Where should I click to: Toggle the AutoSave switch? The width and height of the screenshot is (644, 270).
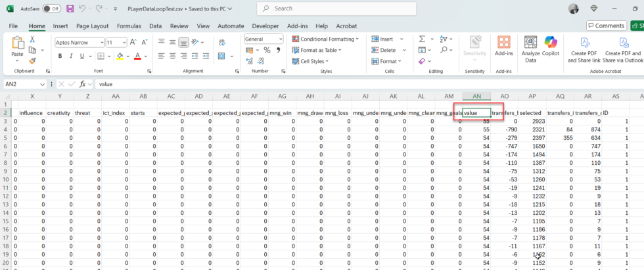[x=52, y=8]
